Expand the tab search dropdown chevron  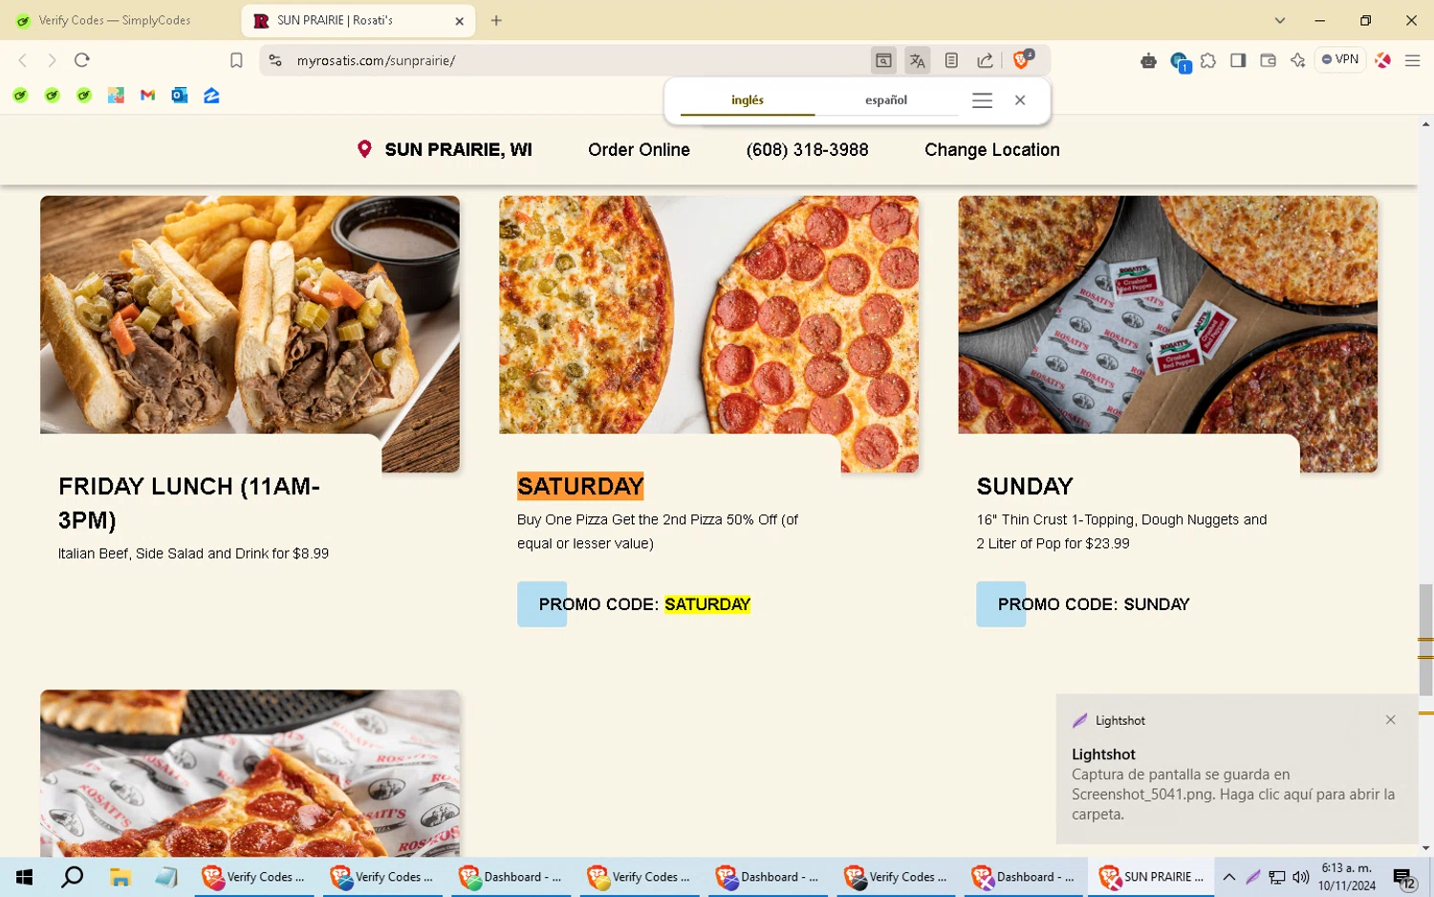tap(1280, 20)
